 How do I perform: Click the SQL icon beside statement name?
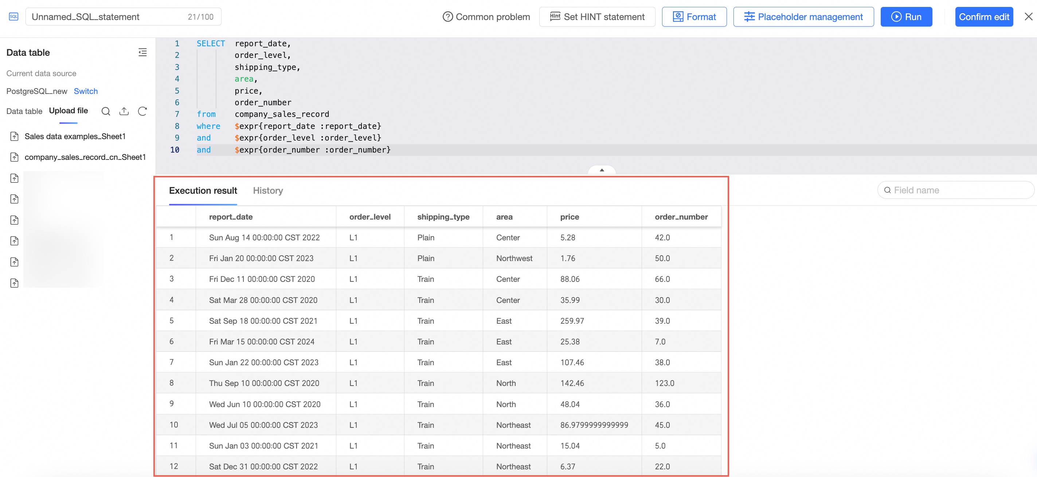click(13, 16)
